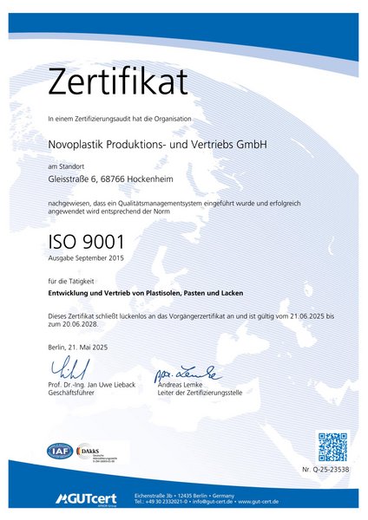The width and height of the screenshot is (368, 520).
Task: Click Andreas Lemke's handwritten signature
Action: coord(188,374)
